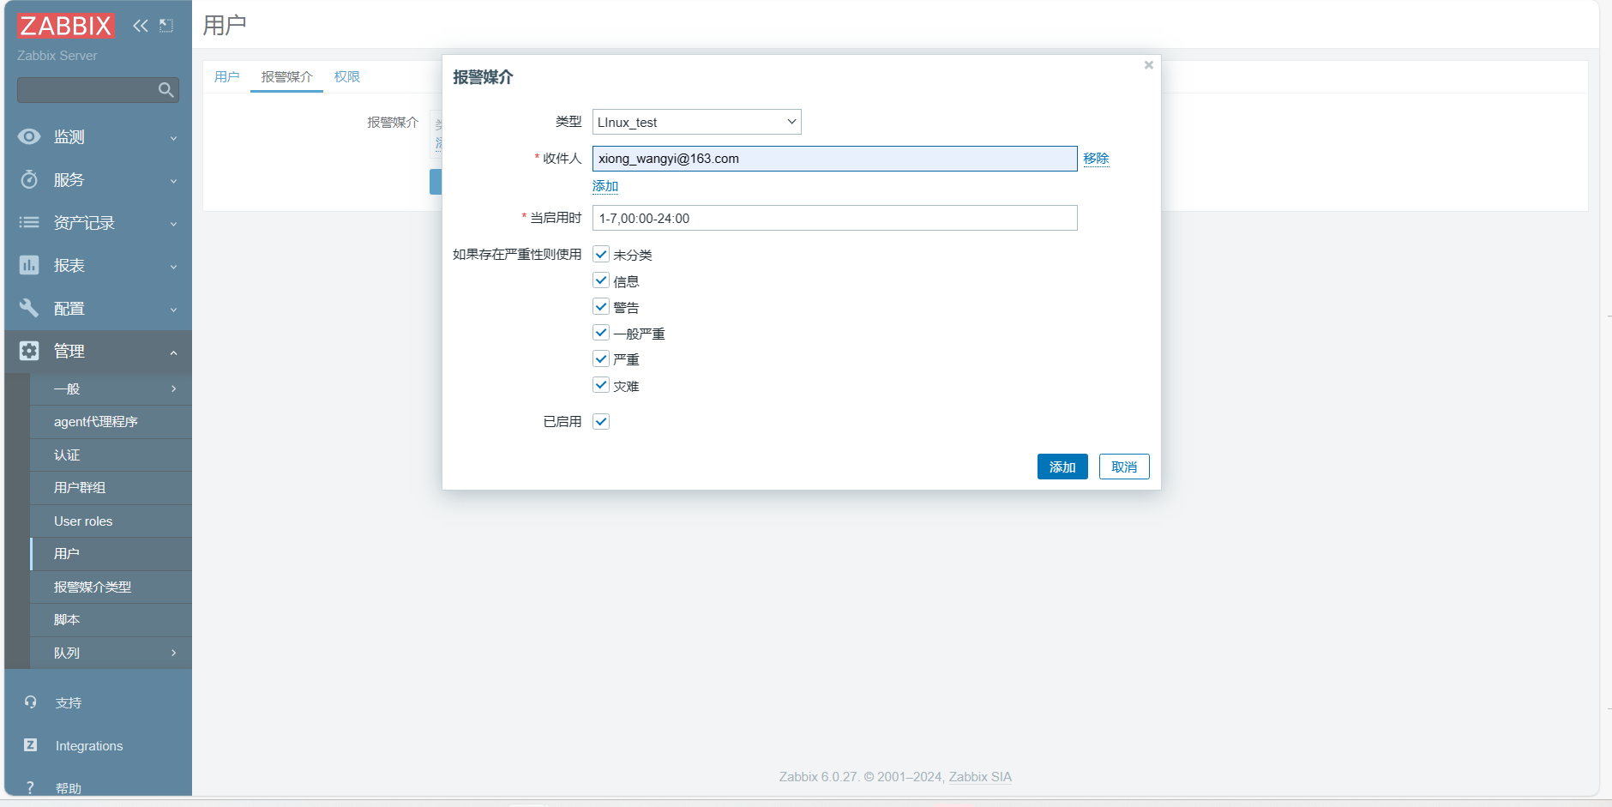The image size is (1612, 807).
Task: Collapse the 管理 menu chevron
Action: point(173,352)
